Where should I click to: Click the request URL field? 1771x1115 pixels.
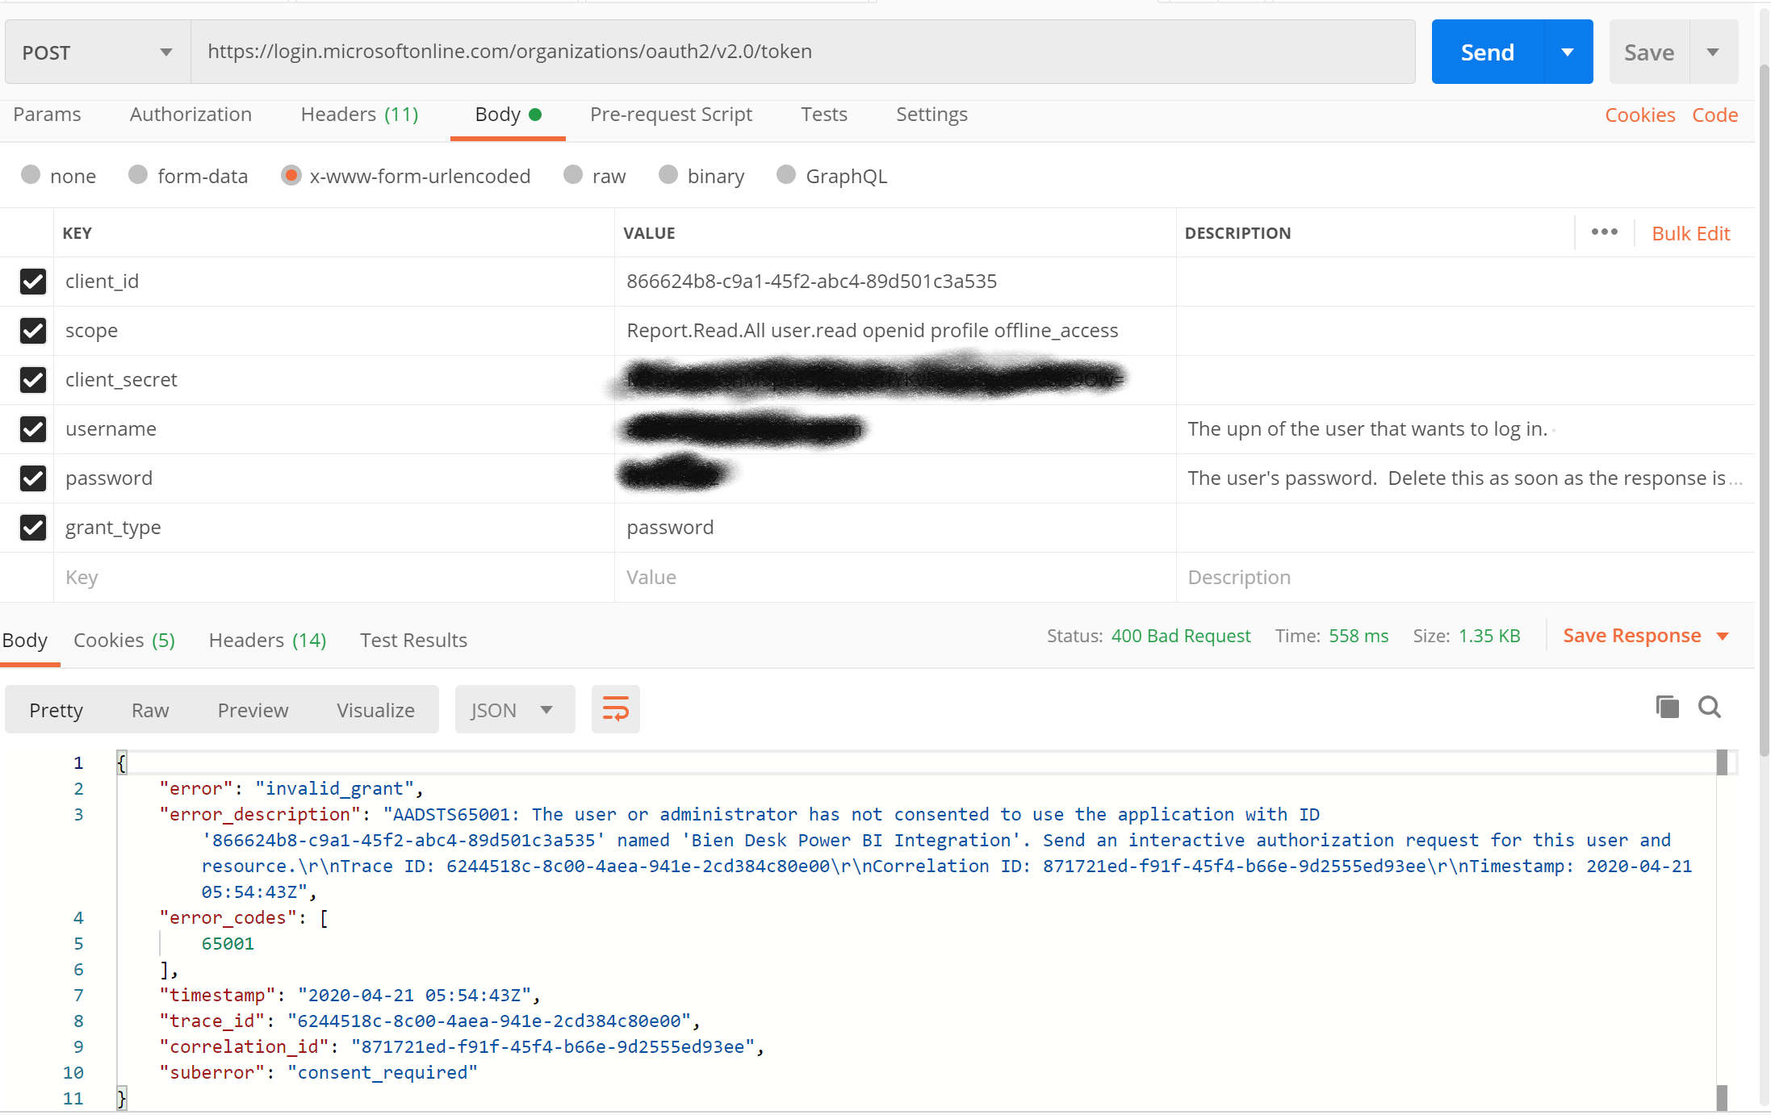(802, 52)
